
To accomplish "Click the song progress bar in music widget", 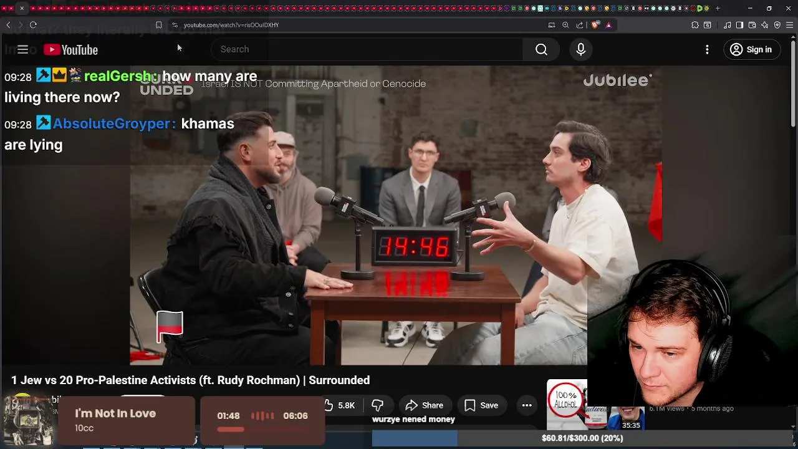I will pos(262,429).
